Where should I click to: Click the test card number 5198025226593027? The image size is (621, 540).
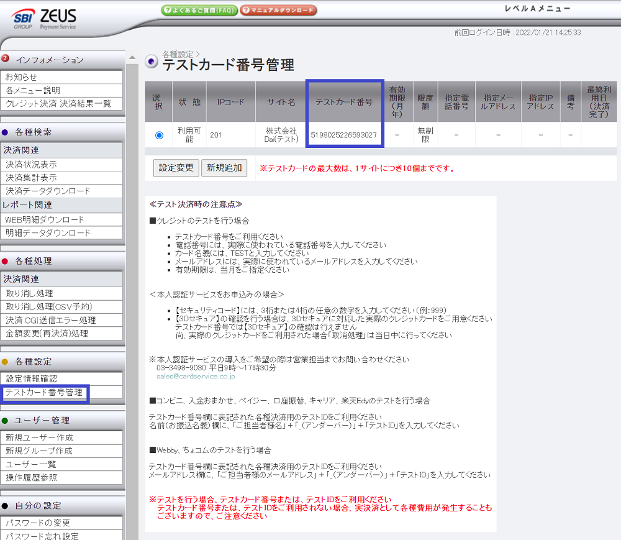point(344,135)
